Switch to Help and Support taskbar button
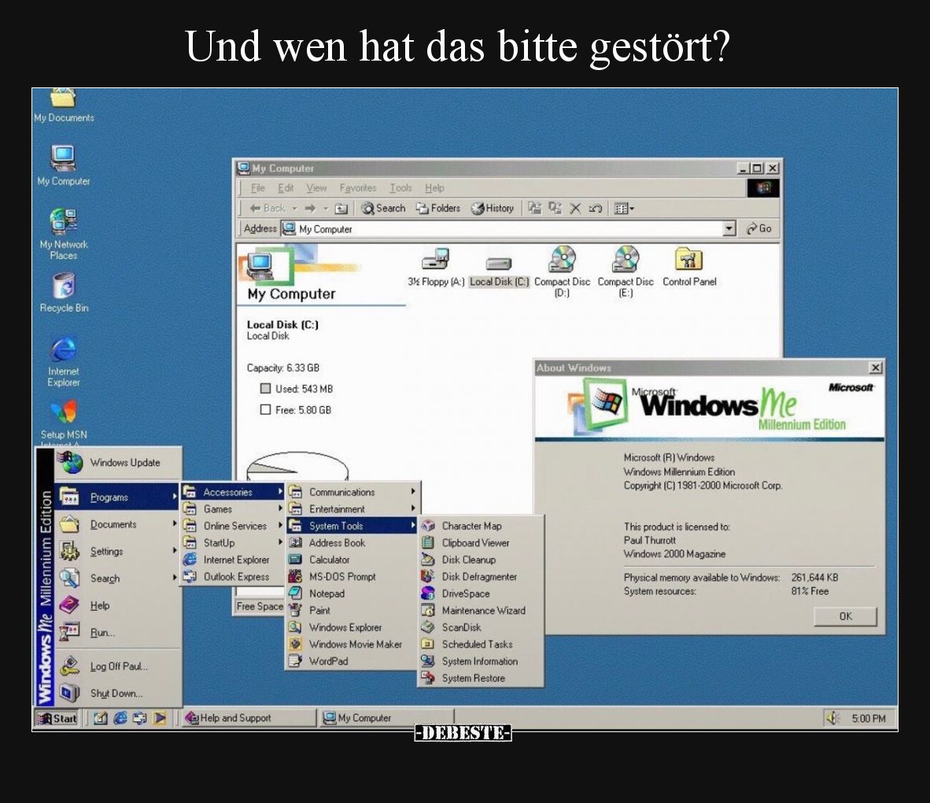 point(248,718)
